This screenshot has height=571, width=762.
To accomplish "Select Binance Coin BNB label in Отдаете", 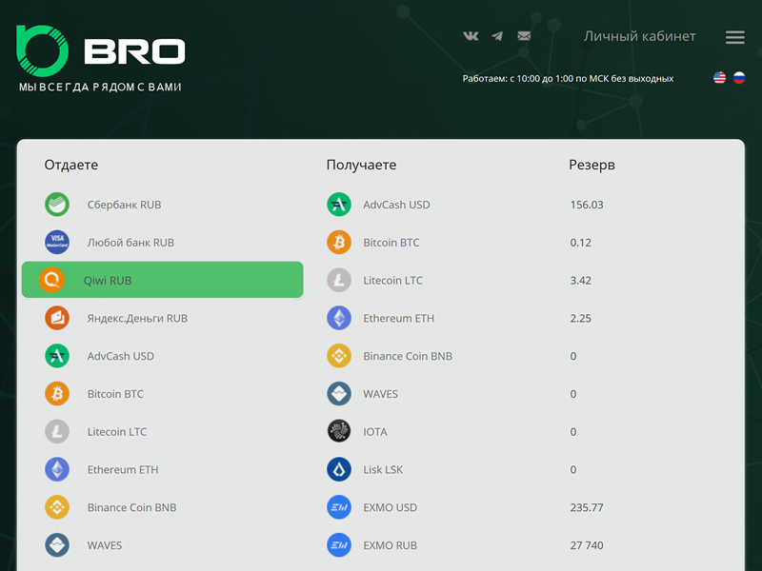I will 131,508.
